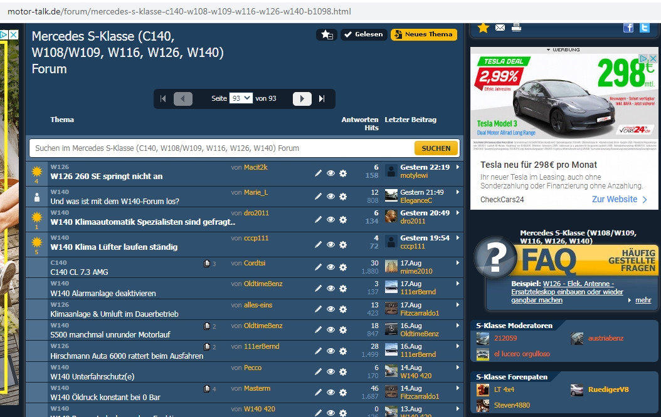The image size is (661, 417).
Task: Open thread W140 Alarmanlage deaktivieren
Action: point(103,293)
